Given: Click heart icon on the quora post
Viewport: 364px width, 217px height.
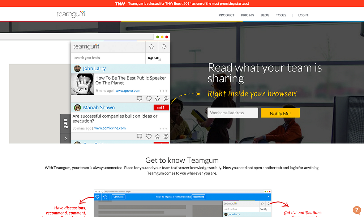Looking at the screenshot, I should tap(149, 99).
